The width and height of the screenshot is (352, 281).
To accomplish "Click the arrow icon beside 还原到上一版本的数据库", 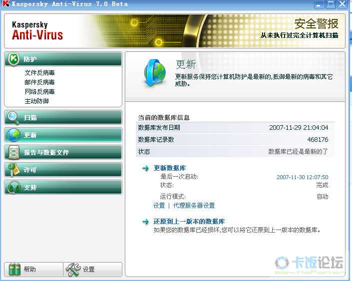I will [145, 222].
